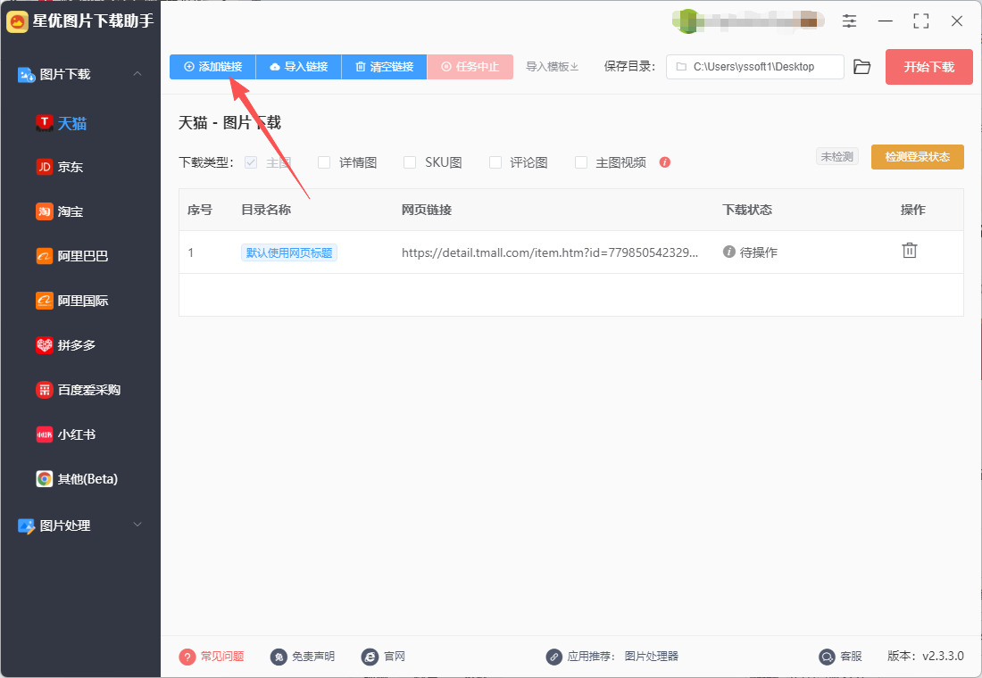
Task: Click the 检测登录状态 button
Action: 918,156
